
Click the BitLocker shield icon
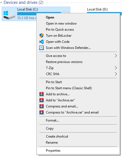[x=41, y=36]
